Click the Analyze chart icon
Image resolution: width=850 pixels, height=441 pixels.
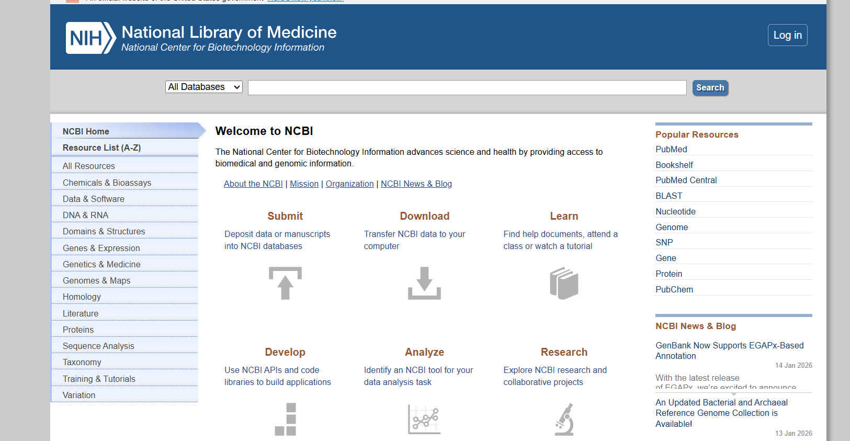click(424, 419)
